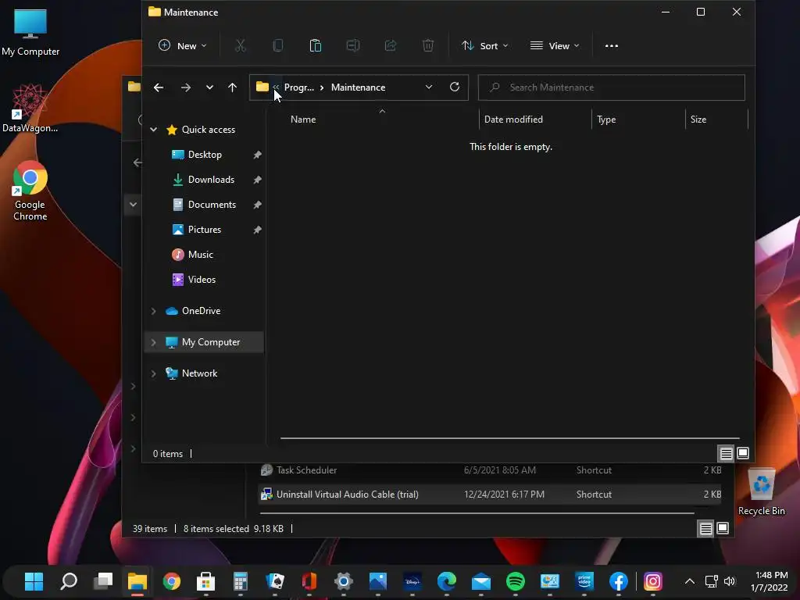Open Music in the sidebar
Image resolution: width=800 pixels, height=600 pixels.
point(200,255)
